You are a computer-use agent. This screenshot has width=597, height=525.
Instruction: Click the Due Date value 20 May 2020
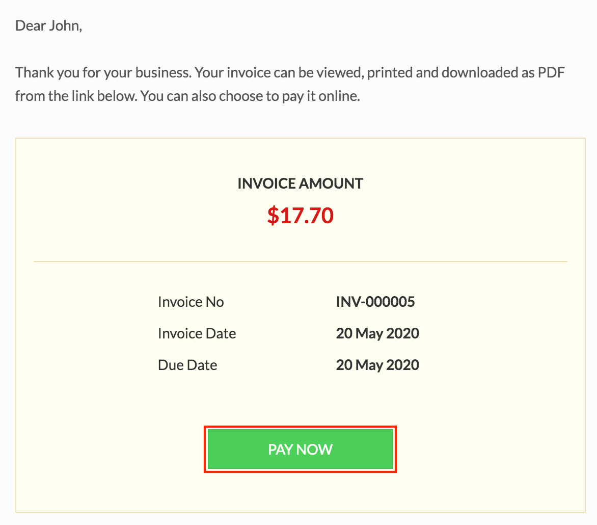tap(377, 365)
